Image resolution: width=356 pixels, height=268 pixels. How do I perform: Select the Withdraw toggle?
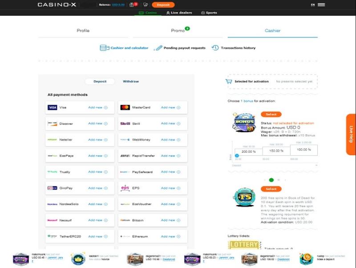tap(131, 82)
